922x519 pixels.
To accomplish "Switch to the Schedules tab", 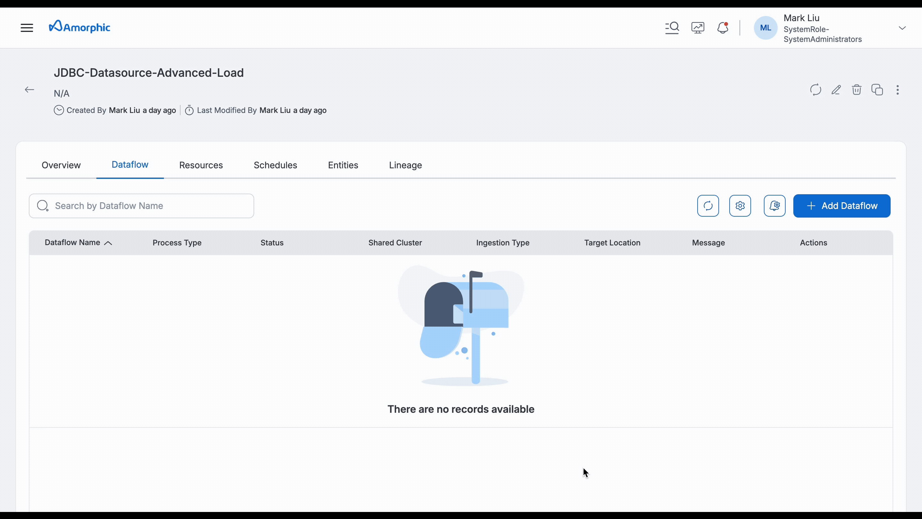I will pyautogui.click(x=275, y=165).
